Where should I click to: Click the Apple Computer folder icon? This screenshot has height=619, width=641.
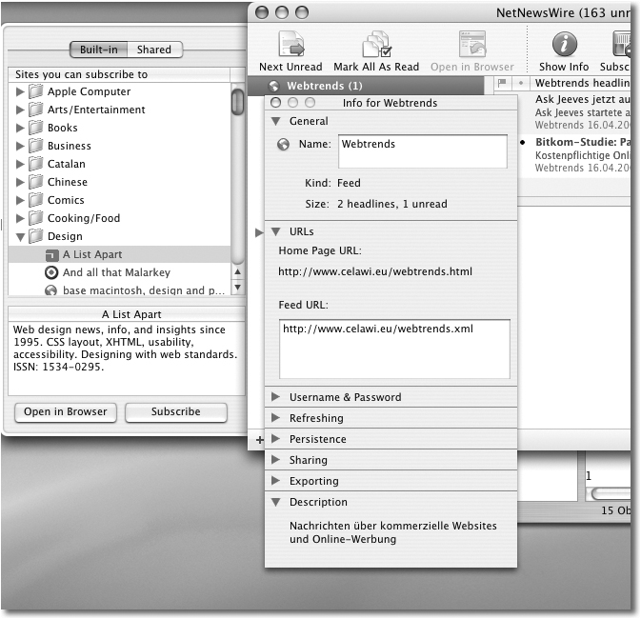point(36,91)
